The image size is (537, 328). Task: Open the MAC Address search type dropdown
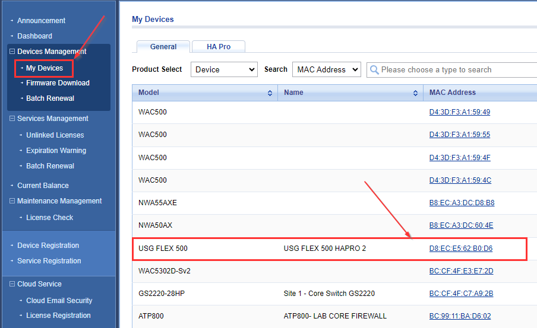(x=326, y=69)
